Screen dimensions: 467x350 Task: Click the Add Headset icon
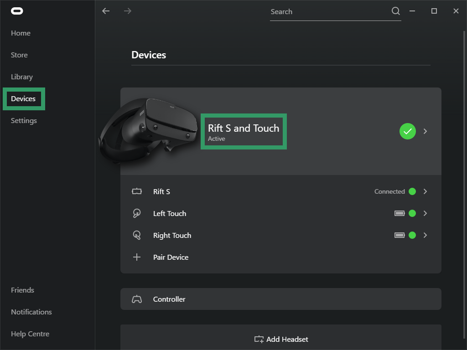click(259, 339)
